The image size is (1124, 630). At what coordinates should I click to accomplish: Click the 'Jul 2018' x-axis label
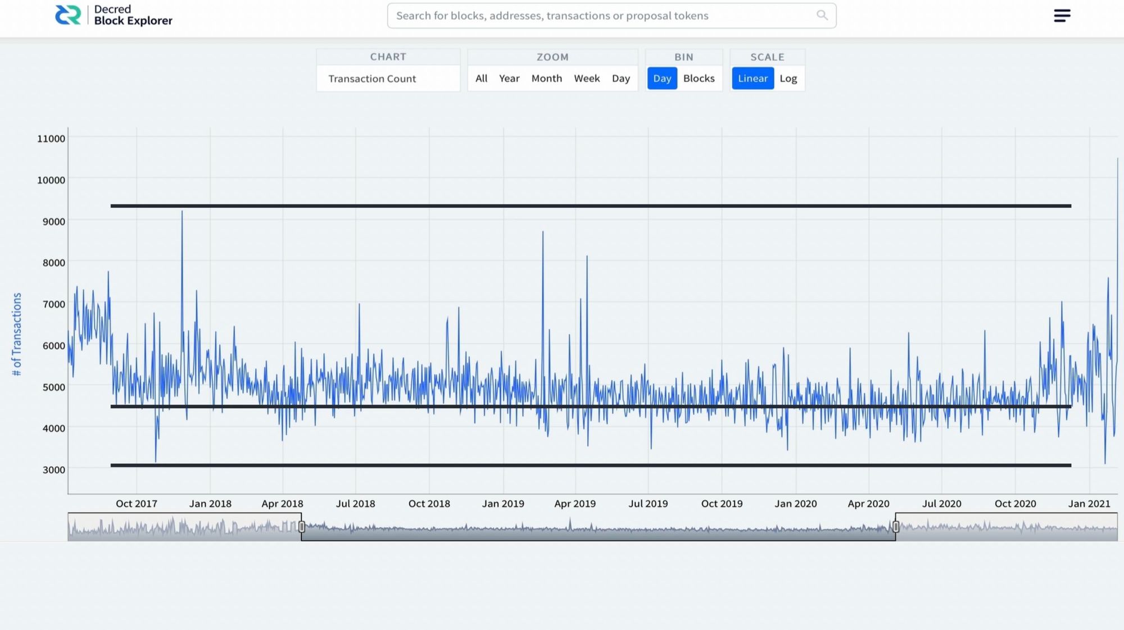coord(355,504)
